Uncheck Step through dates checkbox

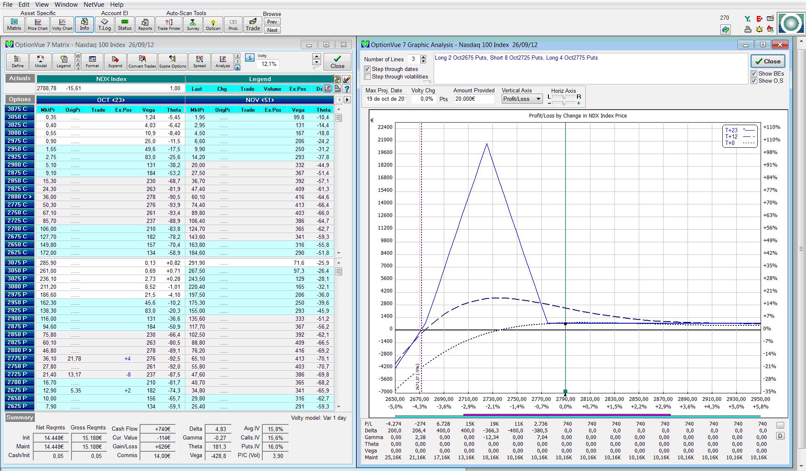click(368, 69)
